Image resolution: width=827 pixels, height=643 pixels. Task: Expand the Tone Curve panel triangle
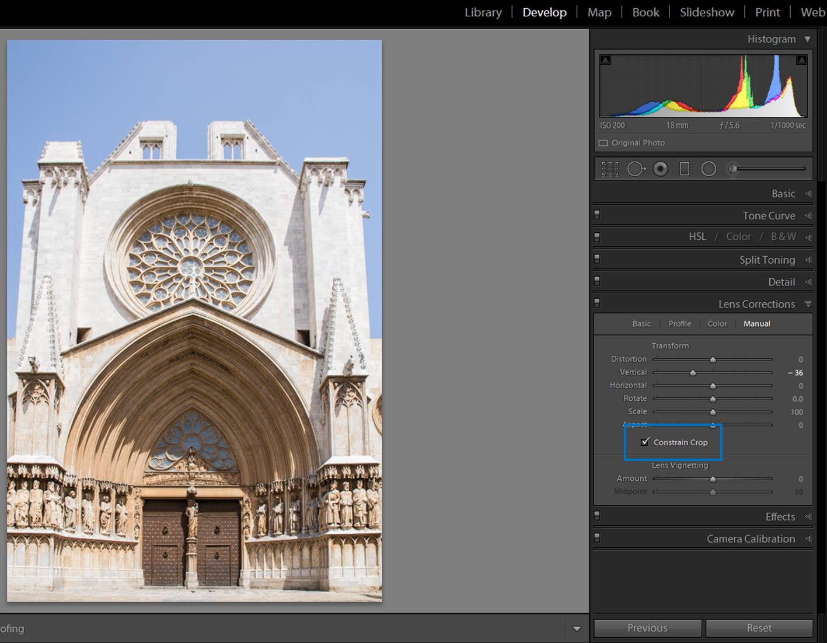808,215
